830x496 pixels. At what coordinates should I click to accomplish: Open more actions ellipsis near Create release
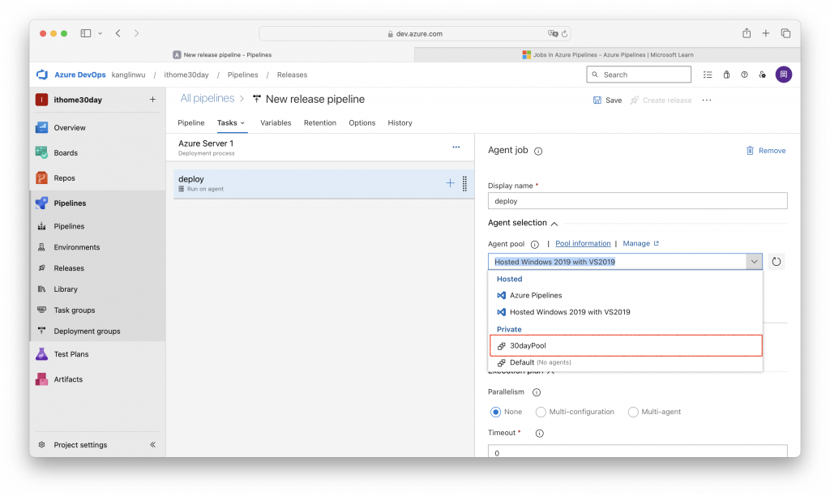click(707, 100)
